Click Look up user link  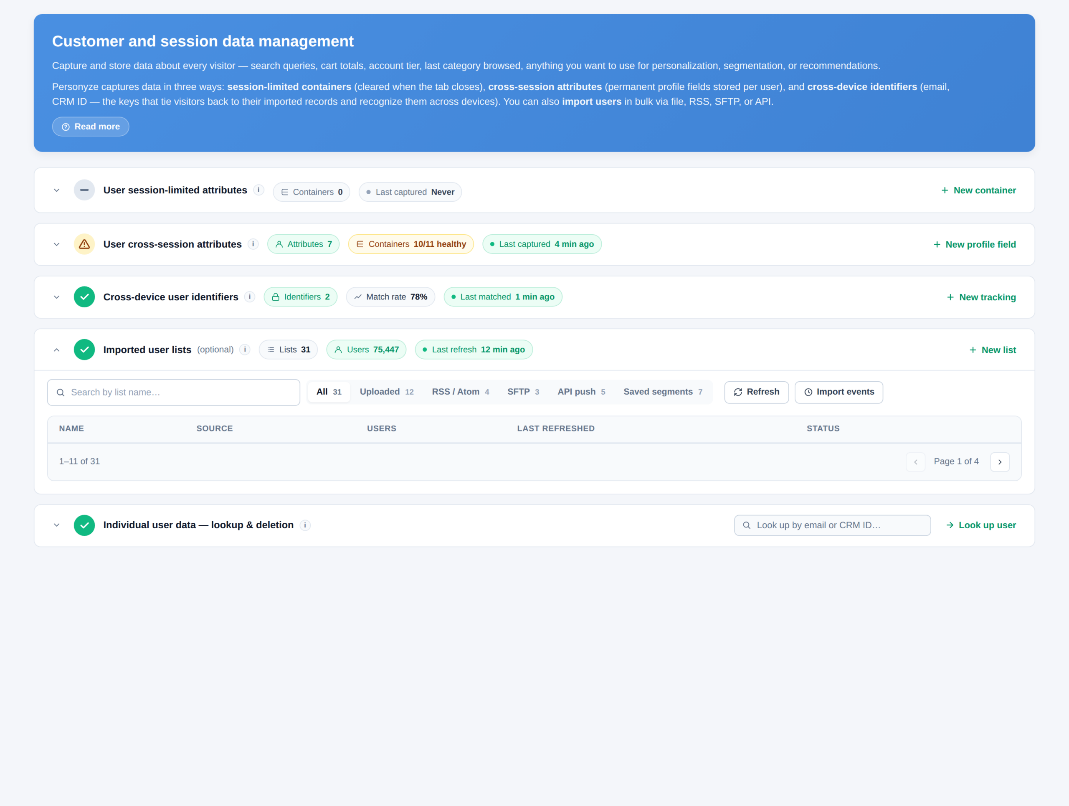[980, 525]
